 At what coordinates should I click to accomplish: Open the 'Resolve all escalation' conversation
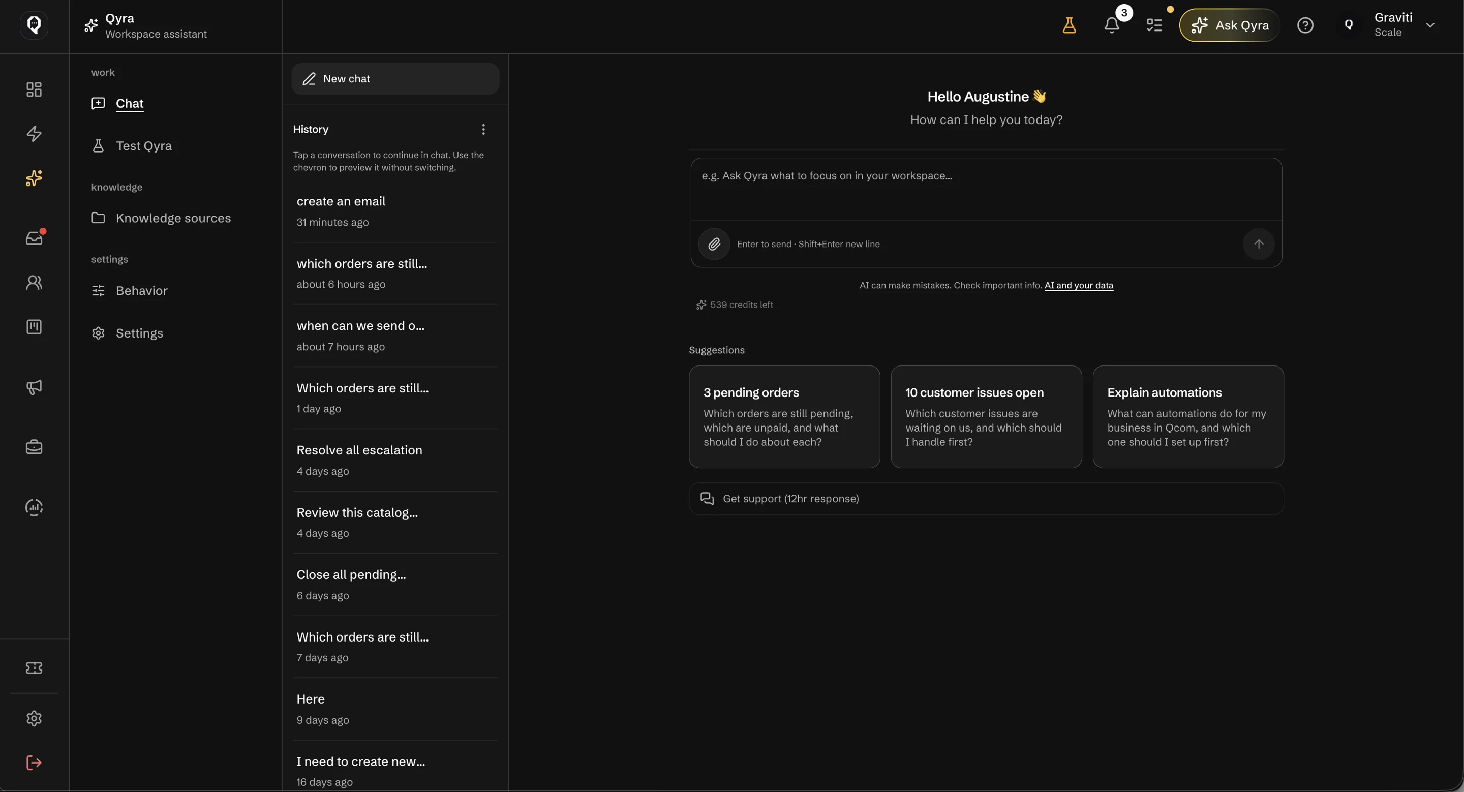click(x=395, y=460)
